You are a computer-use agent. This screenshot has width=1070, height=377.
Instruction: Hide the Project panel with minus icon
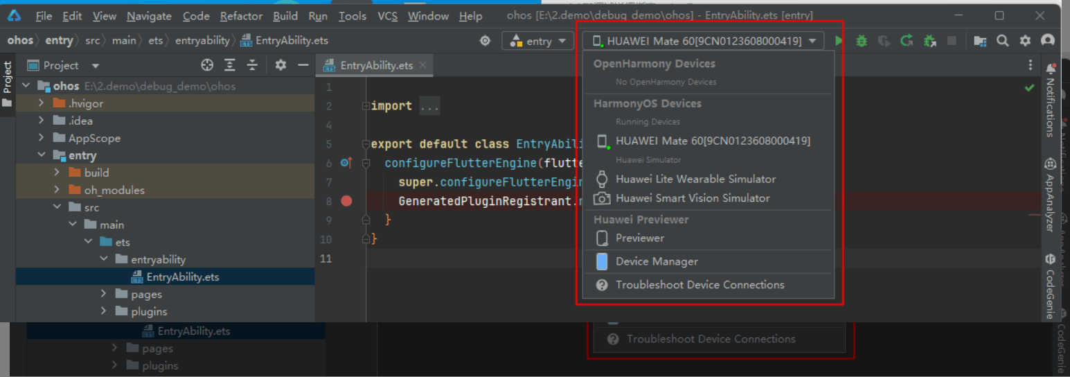point(303,65)
